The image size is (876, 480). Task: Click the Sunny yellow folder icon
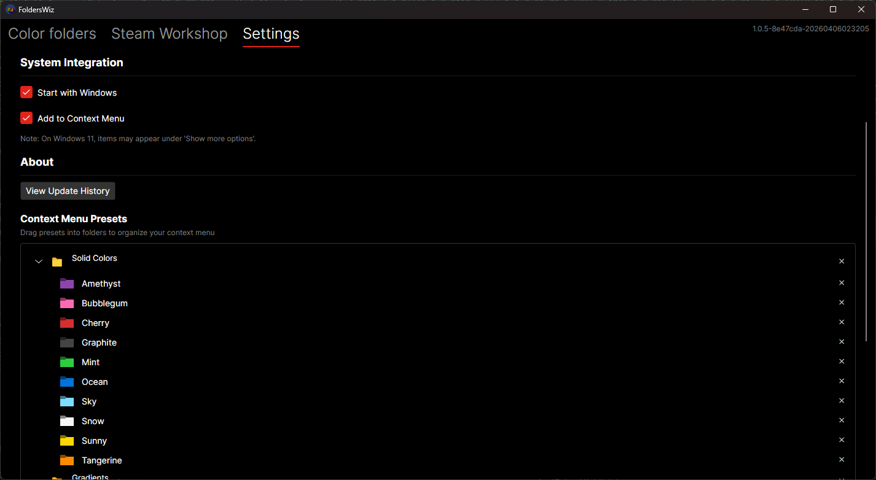[x=67, y=441]
